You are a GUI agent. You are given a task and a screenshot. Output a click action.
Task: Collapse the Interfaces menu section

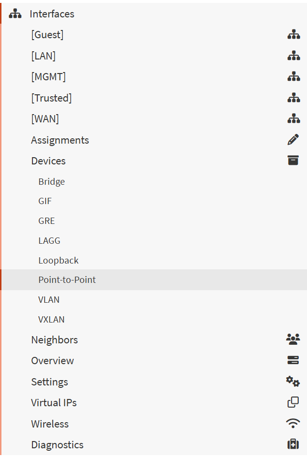pyautogui.click(x=52, y=14)
